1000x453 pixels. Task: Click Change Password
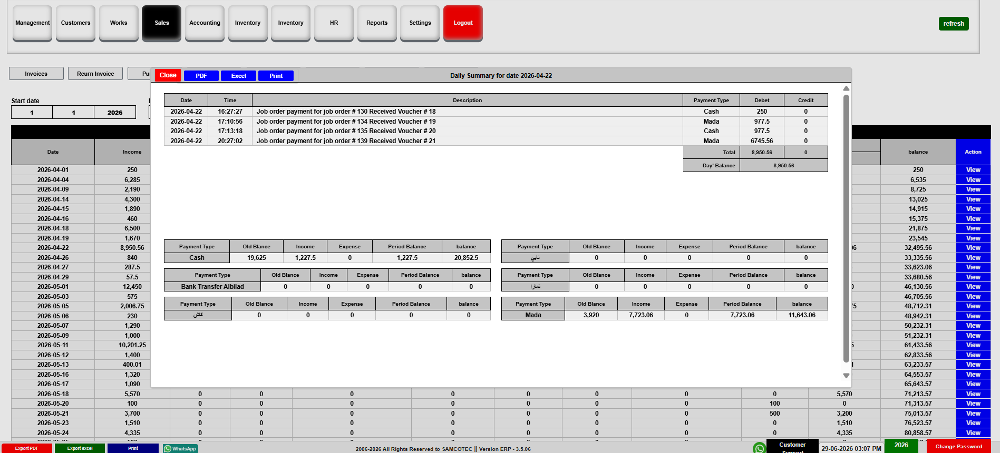tap(958, 446)
